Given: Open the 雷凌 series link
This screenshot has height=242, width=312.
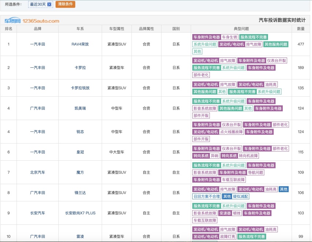Looking at the screenshot, I should [x=80, y=237].
